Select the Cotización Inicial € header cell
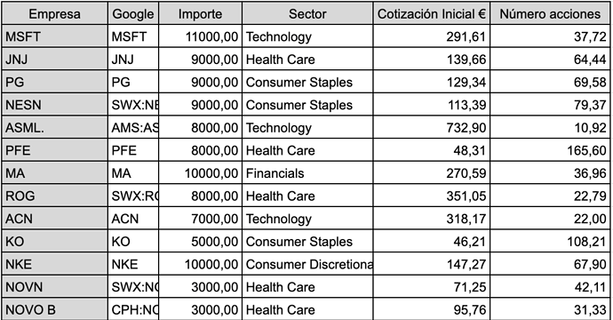Screen dimensions: 613x320 pyautogui.click(x=432, y=13)
